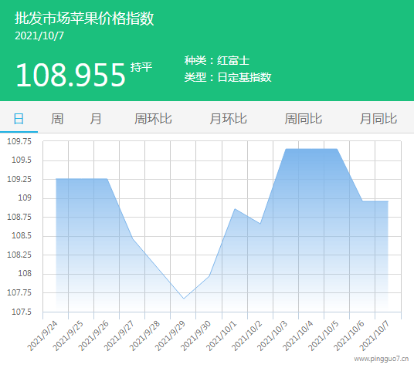This screenshot has width=414, height=368.
Task: Click the 109.75 y-axis label
Action: point(19,141)
